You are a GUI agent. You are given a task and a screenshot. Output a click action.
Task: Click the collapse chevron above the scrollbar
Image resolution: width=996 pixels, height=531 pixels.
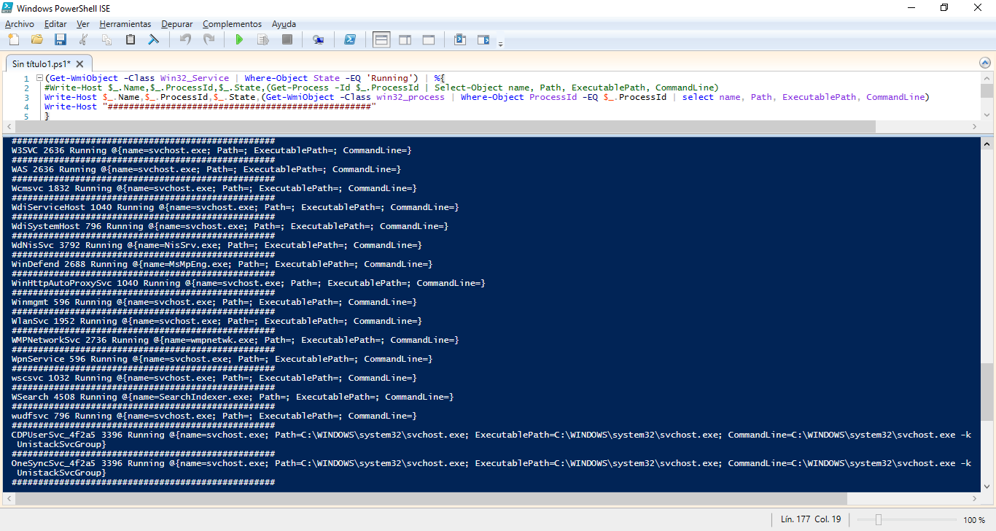pyautogui.click(x=986, y=63)
